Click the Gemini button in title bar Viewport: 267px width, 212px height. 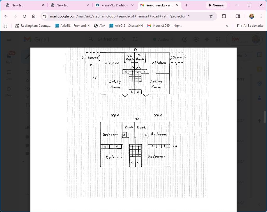[216, 5]
